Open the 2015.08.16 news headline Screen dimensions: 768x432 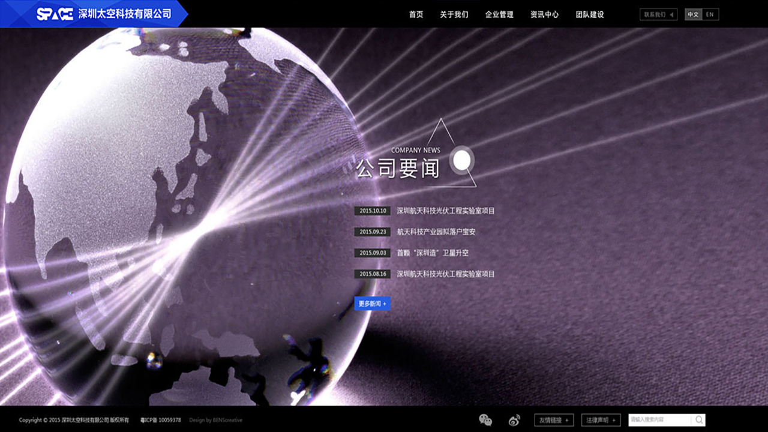(x=445, y=274)
